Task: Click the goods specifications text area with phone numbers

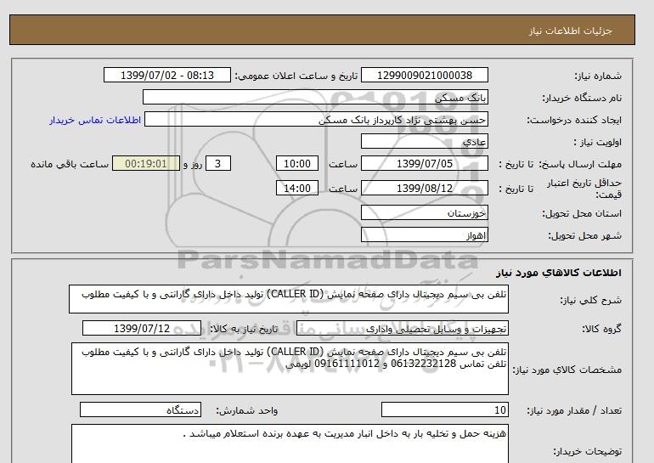Action: coord(289,369)
